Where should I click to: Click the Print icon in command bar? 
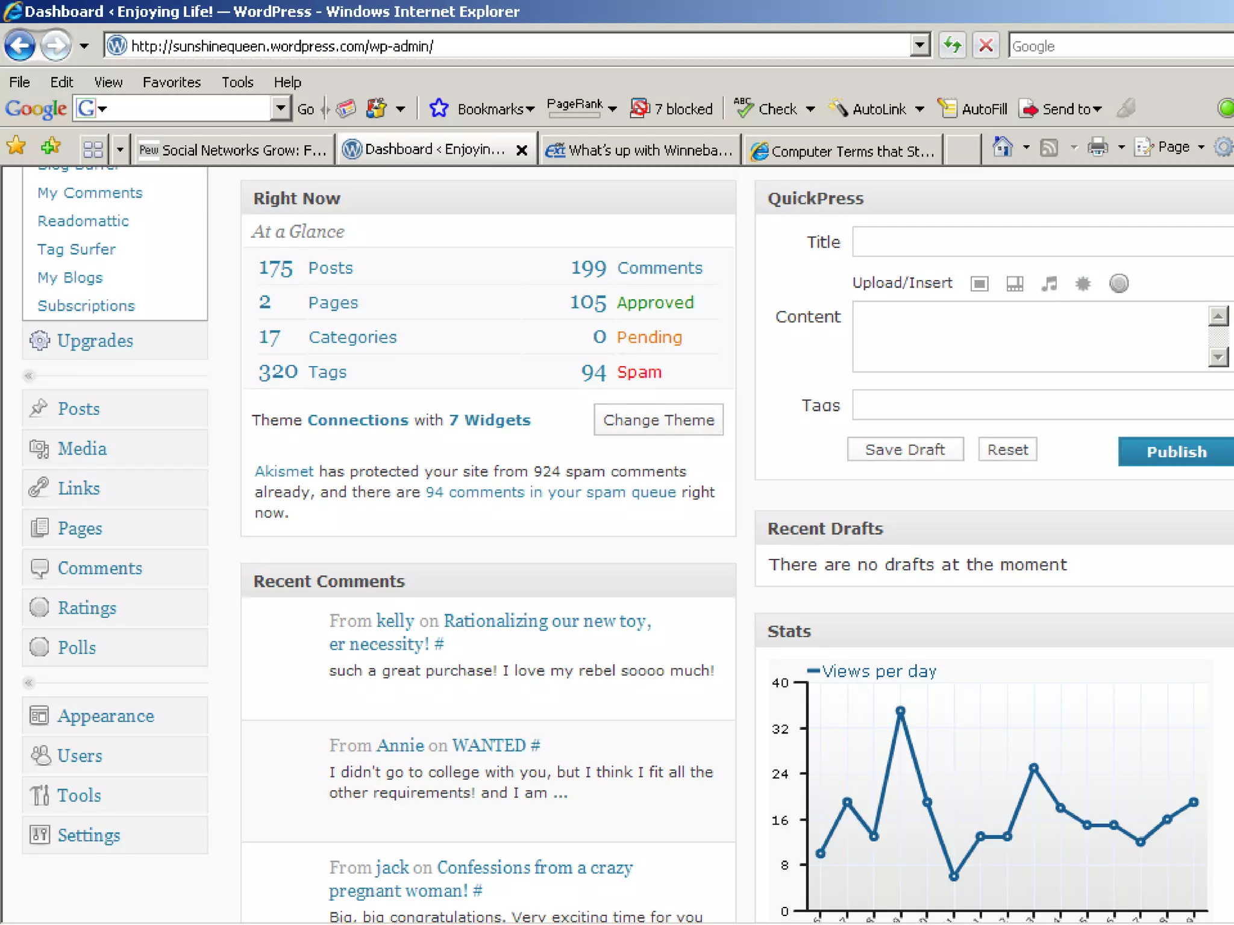pyautogui.click(x=1097, y=147)
